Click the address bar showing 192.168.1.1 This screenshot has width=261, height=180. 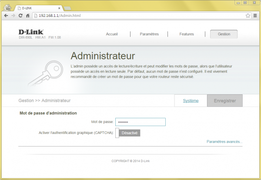130,15
